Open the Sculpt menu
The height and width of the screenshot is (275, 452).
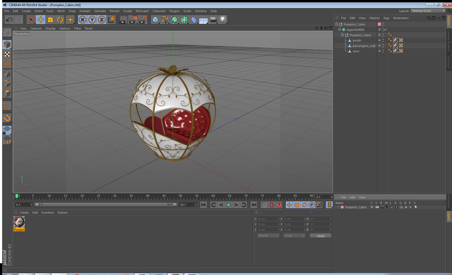128,11
